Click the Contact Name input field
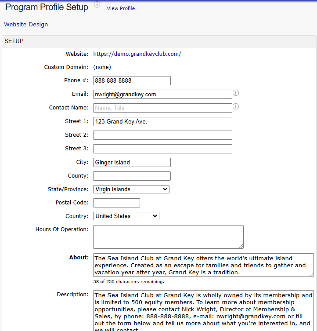Image resolution: width=317 pixels, height=331 pixels. 162,108
